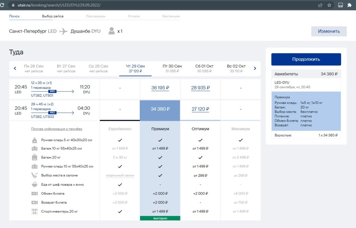
Task: Open the Поиск step tab
Action: pos(14,16)
